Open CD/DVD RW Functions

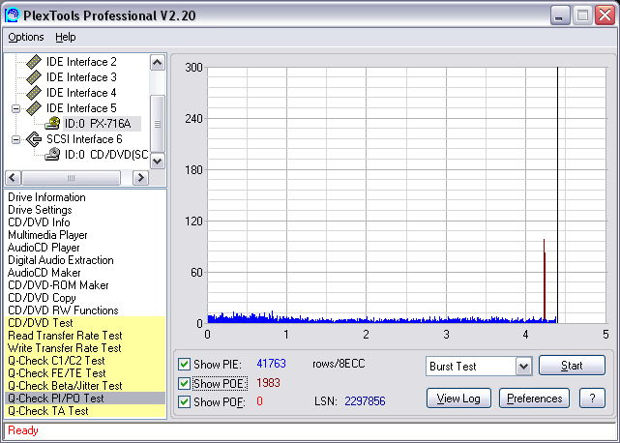point(63,310)
